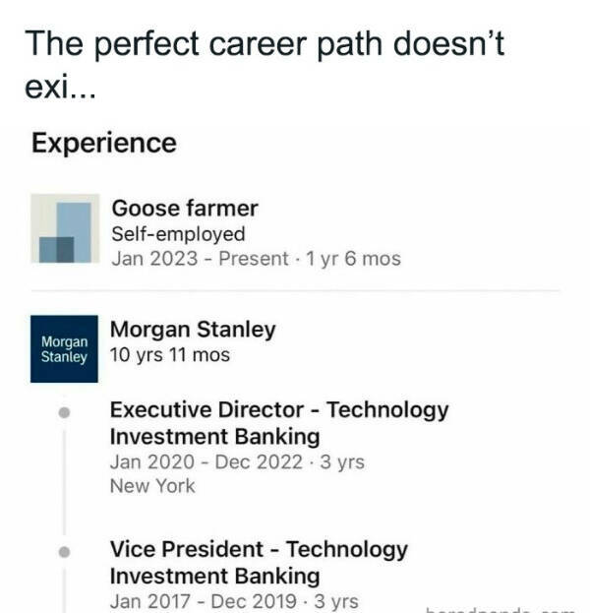The image size is (590, 613).
Task: Click the Vice President timeline bullet
Action: [65, 553]
